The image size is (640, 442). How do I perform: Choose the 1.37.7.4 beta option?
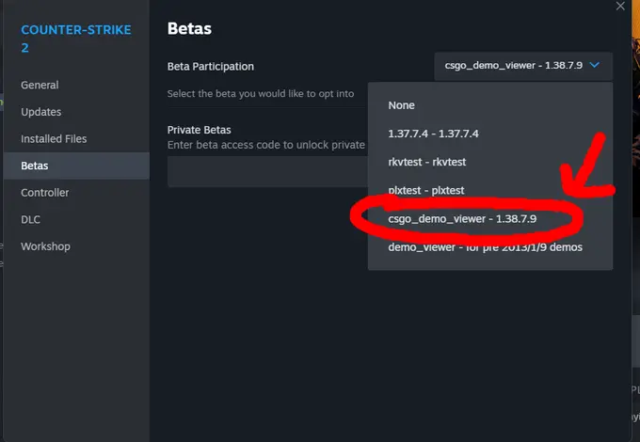click(434, 134)
